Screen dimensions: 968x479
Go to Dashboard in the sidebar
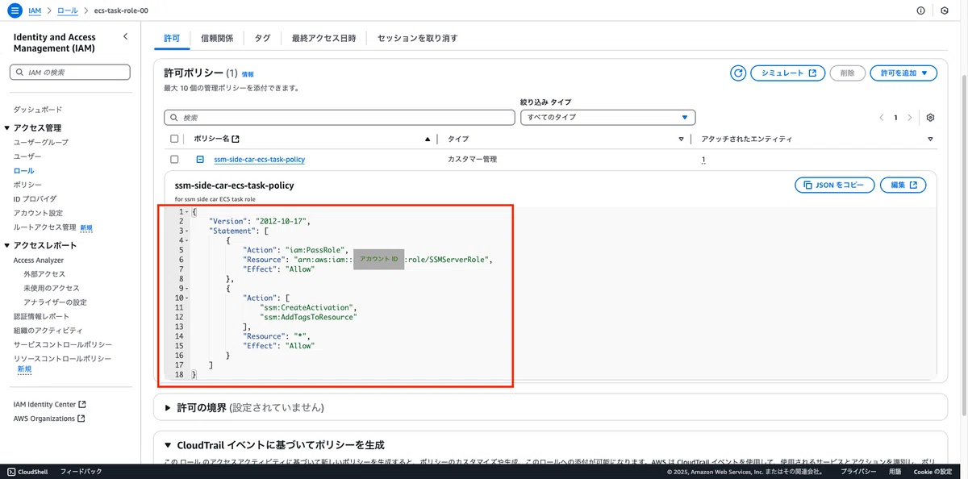coord(38,110)
